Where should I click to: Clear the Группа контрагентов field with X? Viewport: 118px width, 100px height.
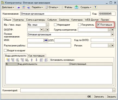pyautogui.click(x=113, y=30)
